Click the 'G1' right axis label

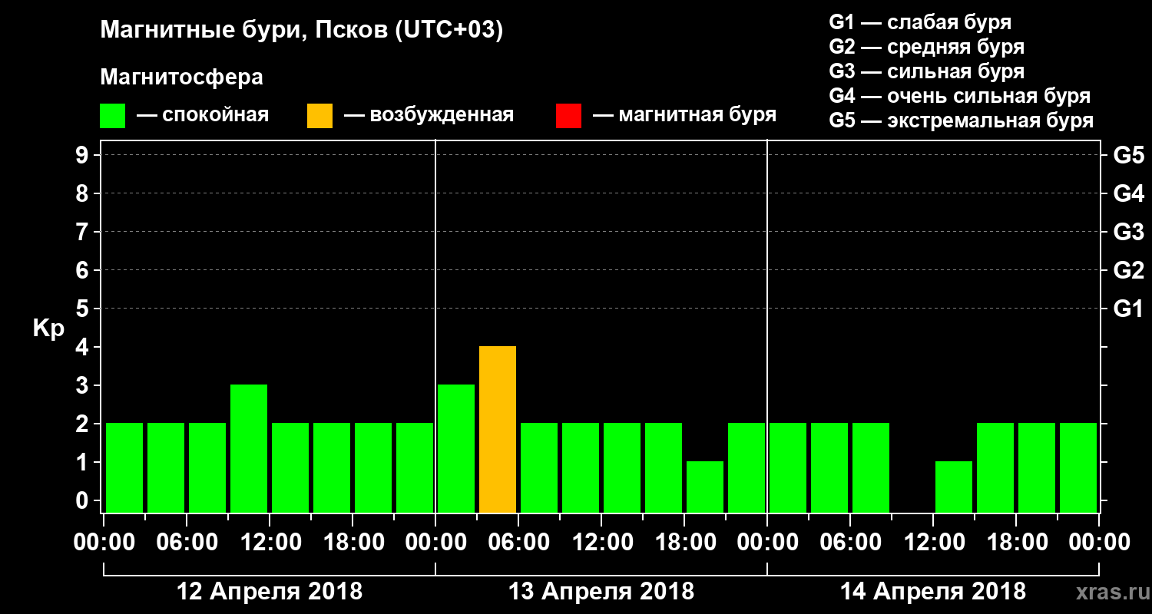coord(1129,309)
